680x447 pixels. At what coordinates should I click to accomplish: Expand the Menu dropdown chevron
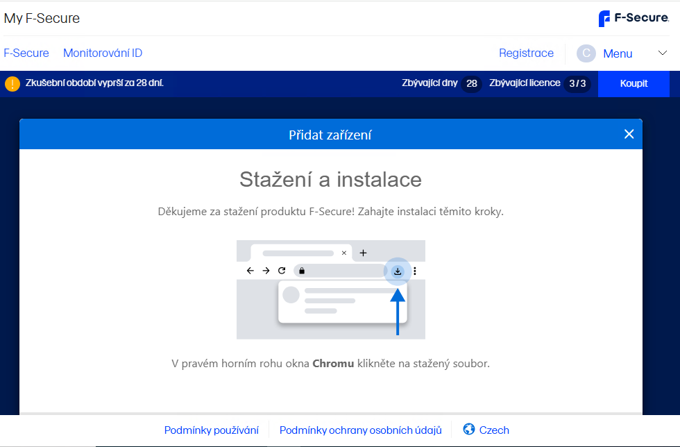click(662, 53)
